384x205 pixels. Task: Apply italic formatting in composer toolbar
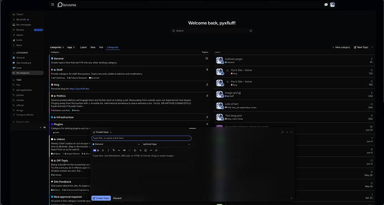tap(109, 150)
